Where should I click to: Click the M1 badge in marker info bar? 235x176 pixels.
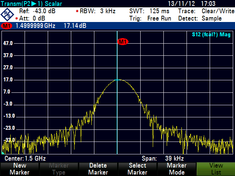coord(7,26)
